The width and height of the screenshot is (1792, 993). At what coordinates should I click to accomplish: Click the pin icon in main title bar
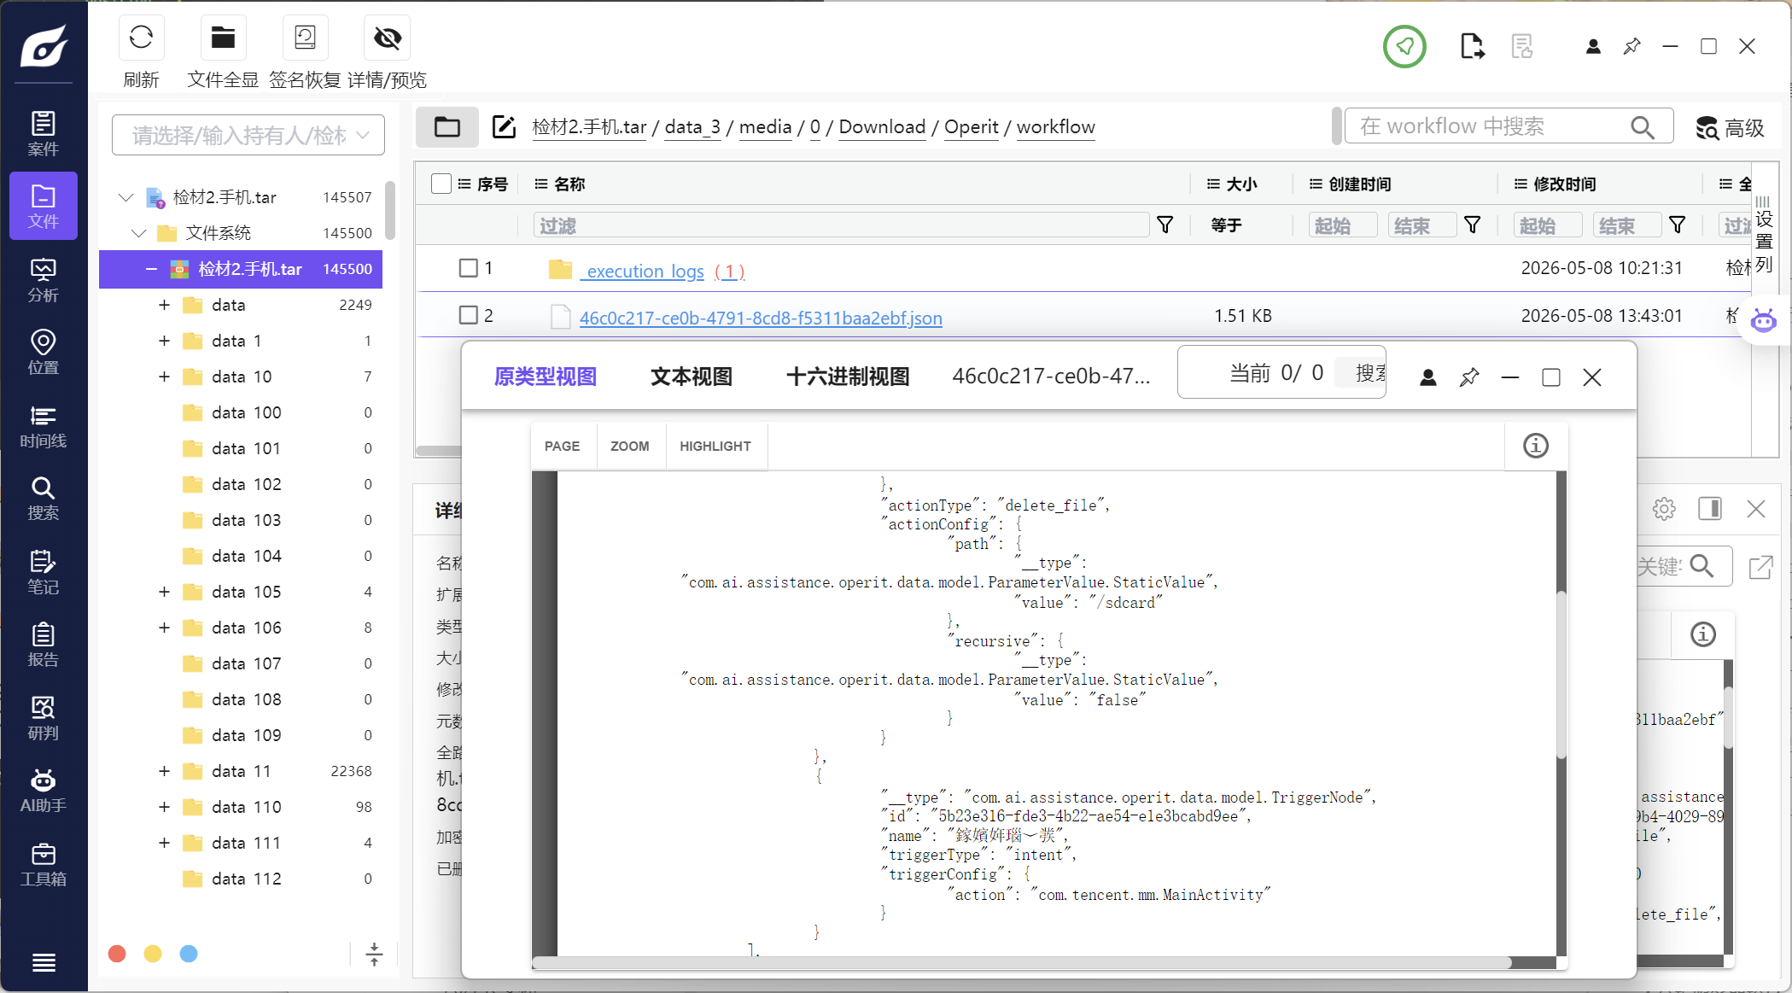tap(1631, 46)
